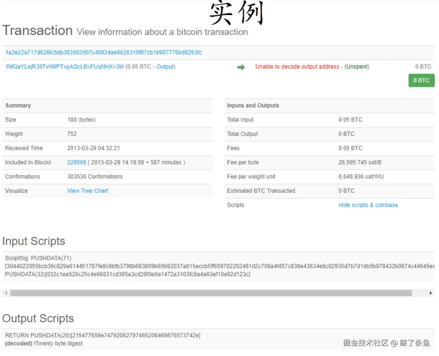Select Total Output 0 BTC value
This screenshot has height=356, width=439.
[x=346, y=134]
